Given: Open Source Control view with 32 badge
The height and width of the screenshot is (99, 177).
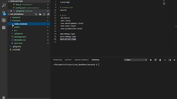Looking at the screenshot, I should 4,13.
